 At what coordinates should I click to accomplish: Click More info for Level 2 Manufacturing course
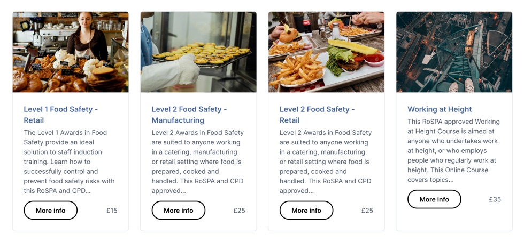click(179, 211)
